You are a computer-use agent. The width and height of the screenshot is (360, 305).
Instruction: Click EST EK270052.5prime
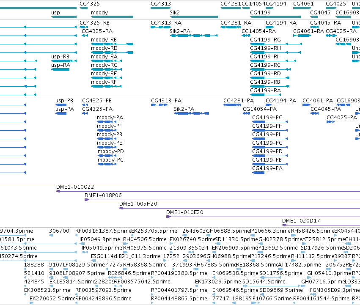coord(52,299)
